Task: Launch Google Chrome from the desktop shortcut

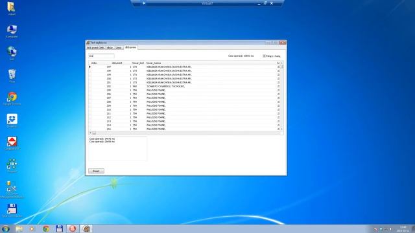Action: click(x=12, y=98)
